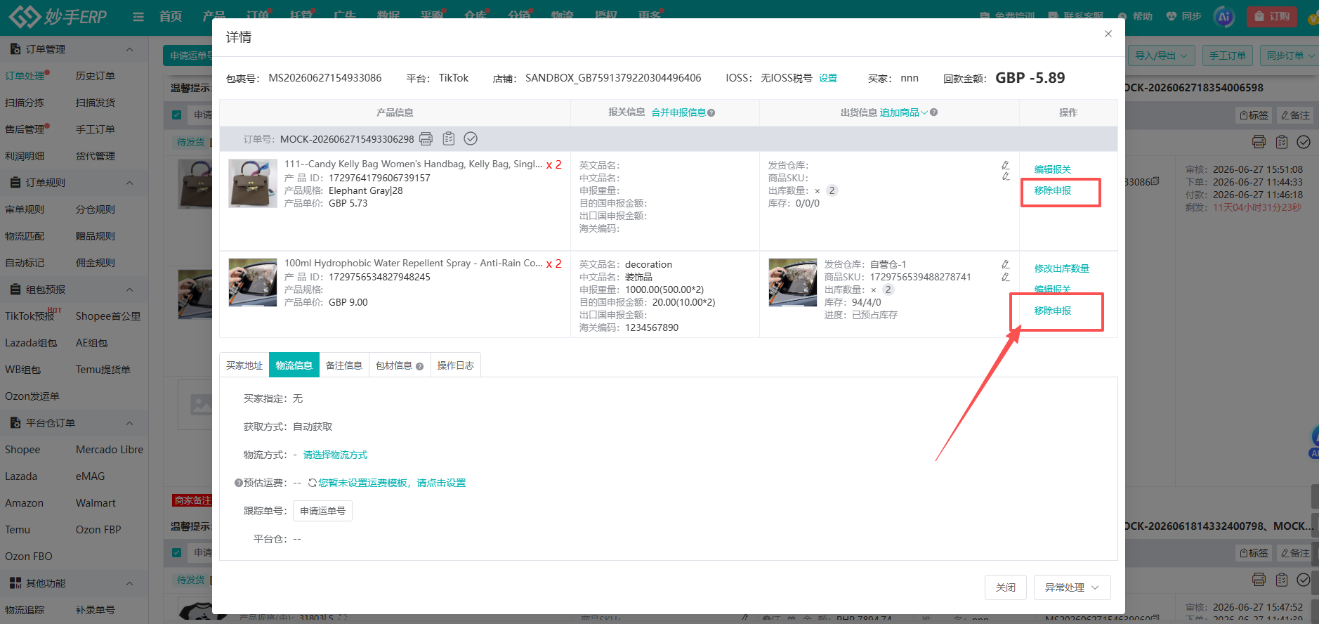Open the 操作日志 tab
1319x624 pixels.
455,365
